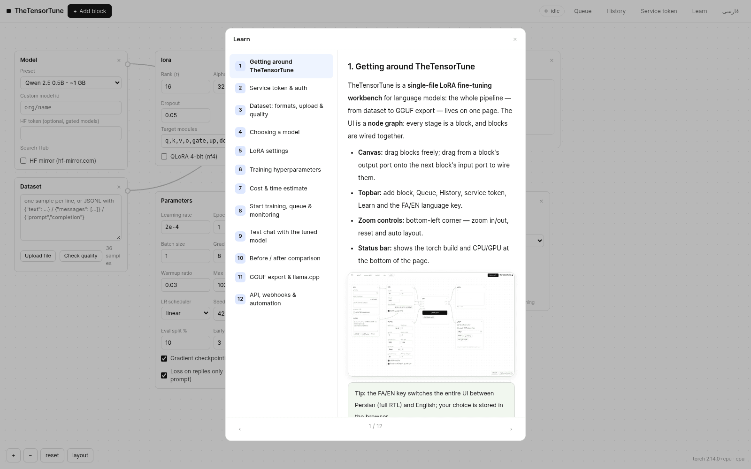Click the idle status badge
Screen dimensions: 751x469
tap(552, 11)
